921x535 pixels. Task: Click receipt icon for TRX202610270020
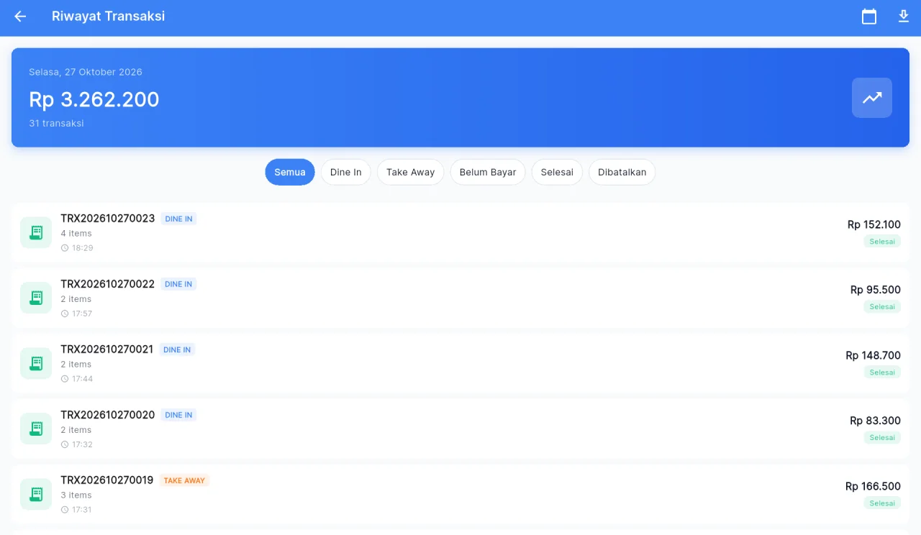(36, 429)
